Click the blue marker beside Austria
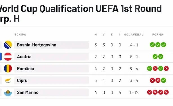 click(1, 57)
